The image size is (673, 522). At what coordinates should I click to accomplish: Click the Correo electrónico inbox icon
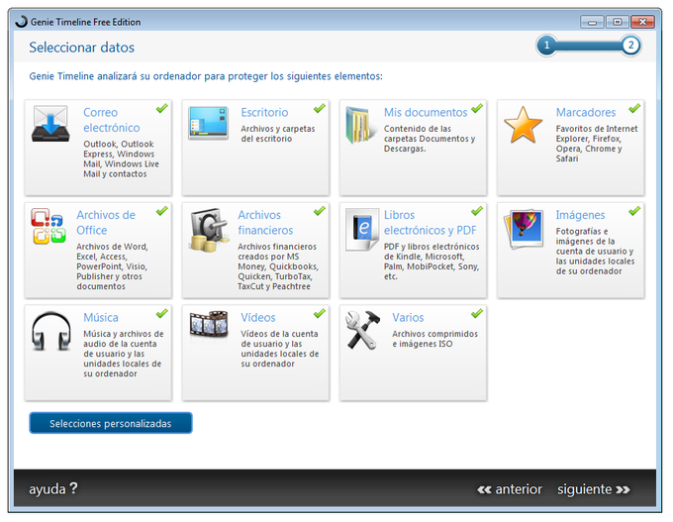click(x=50, y=124)
